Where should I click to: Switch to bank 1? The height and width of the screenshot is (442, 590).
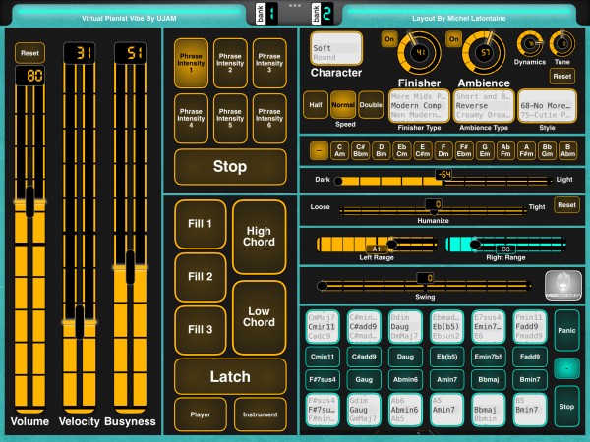tap(266, 14)
